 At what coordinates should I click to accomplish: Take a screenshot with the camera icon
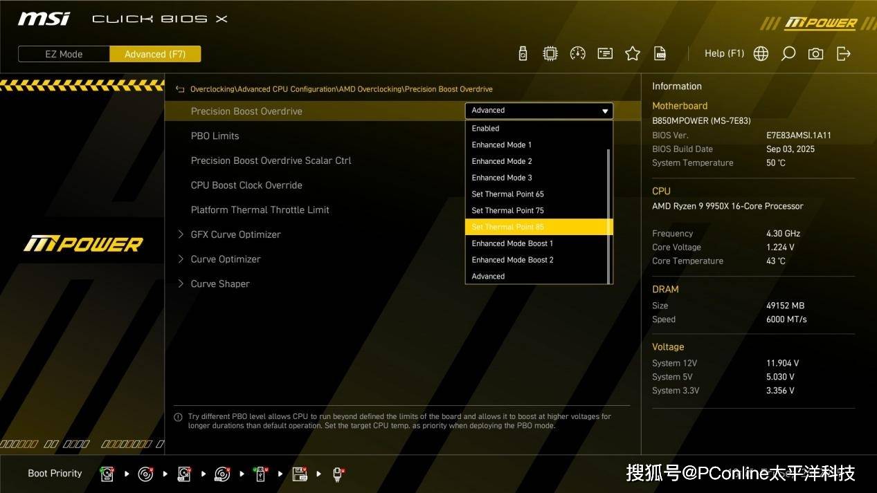pyautogui.click(x=815, y=54)
